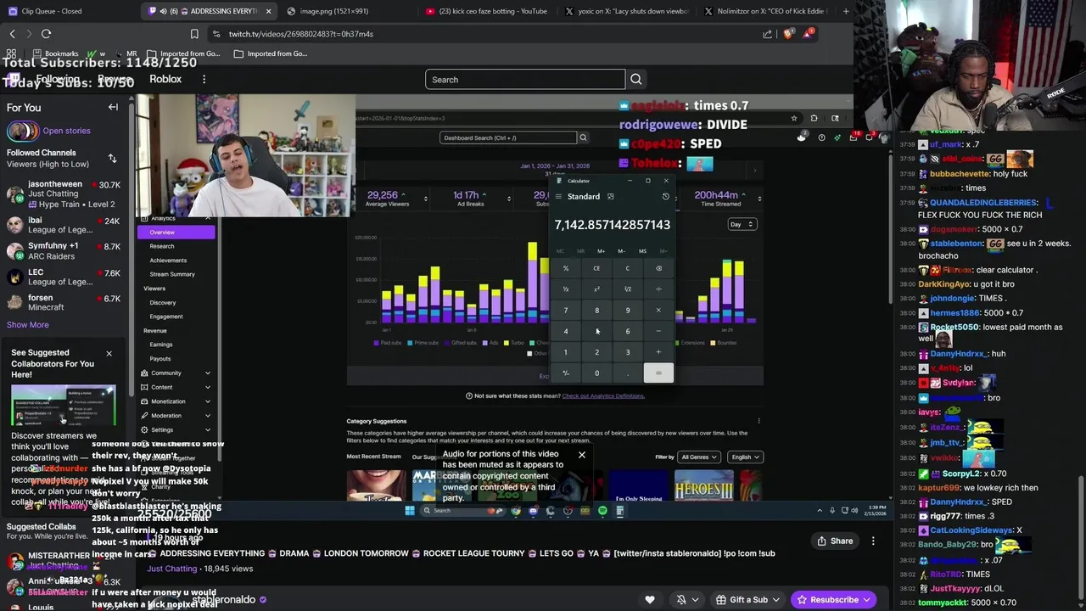Select Payouts under Revenue
Viewport: 1086px width, 611px height.
click(160, 359)
